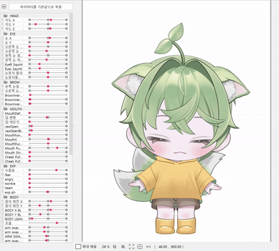Screen dimensions: 279x251
Task: Click center key of 눈 Y slider
Action: [x=48, y=42]
